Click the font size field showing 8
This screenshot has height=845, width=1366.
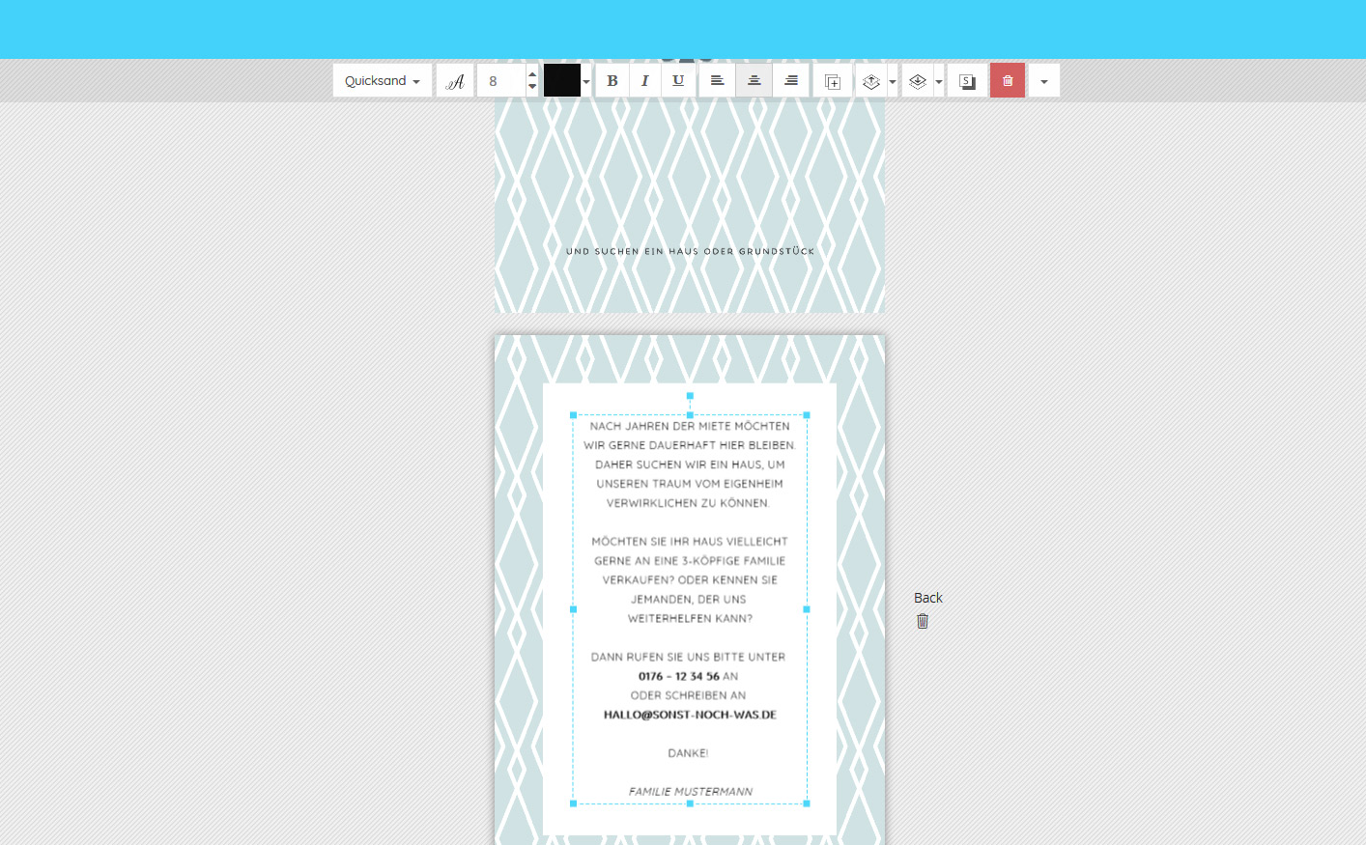click(500, 81)
